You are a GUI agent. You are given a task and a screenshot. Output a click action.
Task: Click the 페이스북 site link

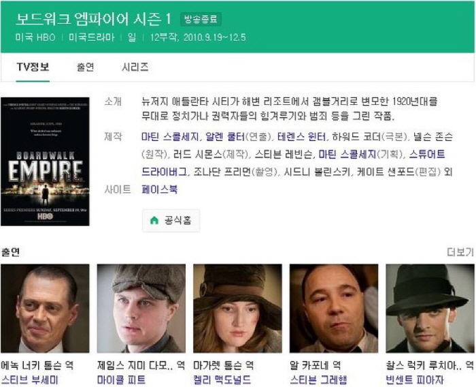click(x=160, y=189)
